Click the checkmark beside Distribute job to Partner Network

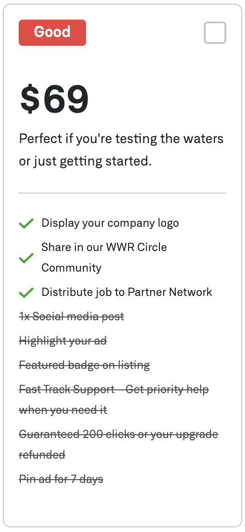click(26, 293)
